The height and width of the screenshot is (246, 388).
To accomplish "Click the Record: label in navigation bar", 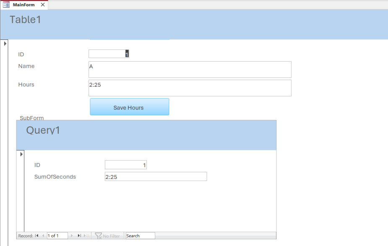I will (26, 236).
